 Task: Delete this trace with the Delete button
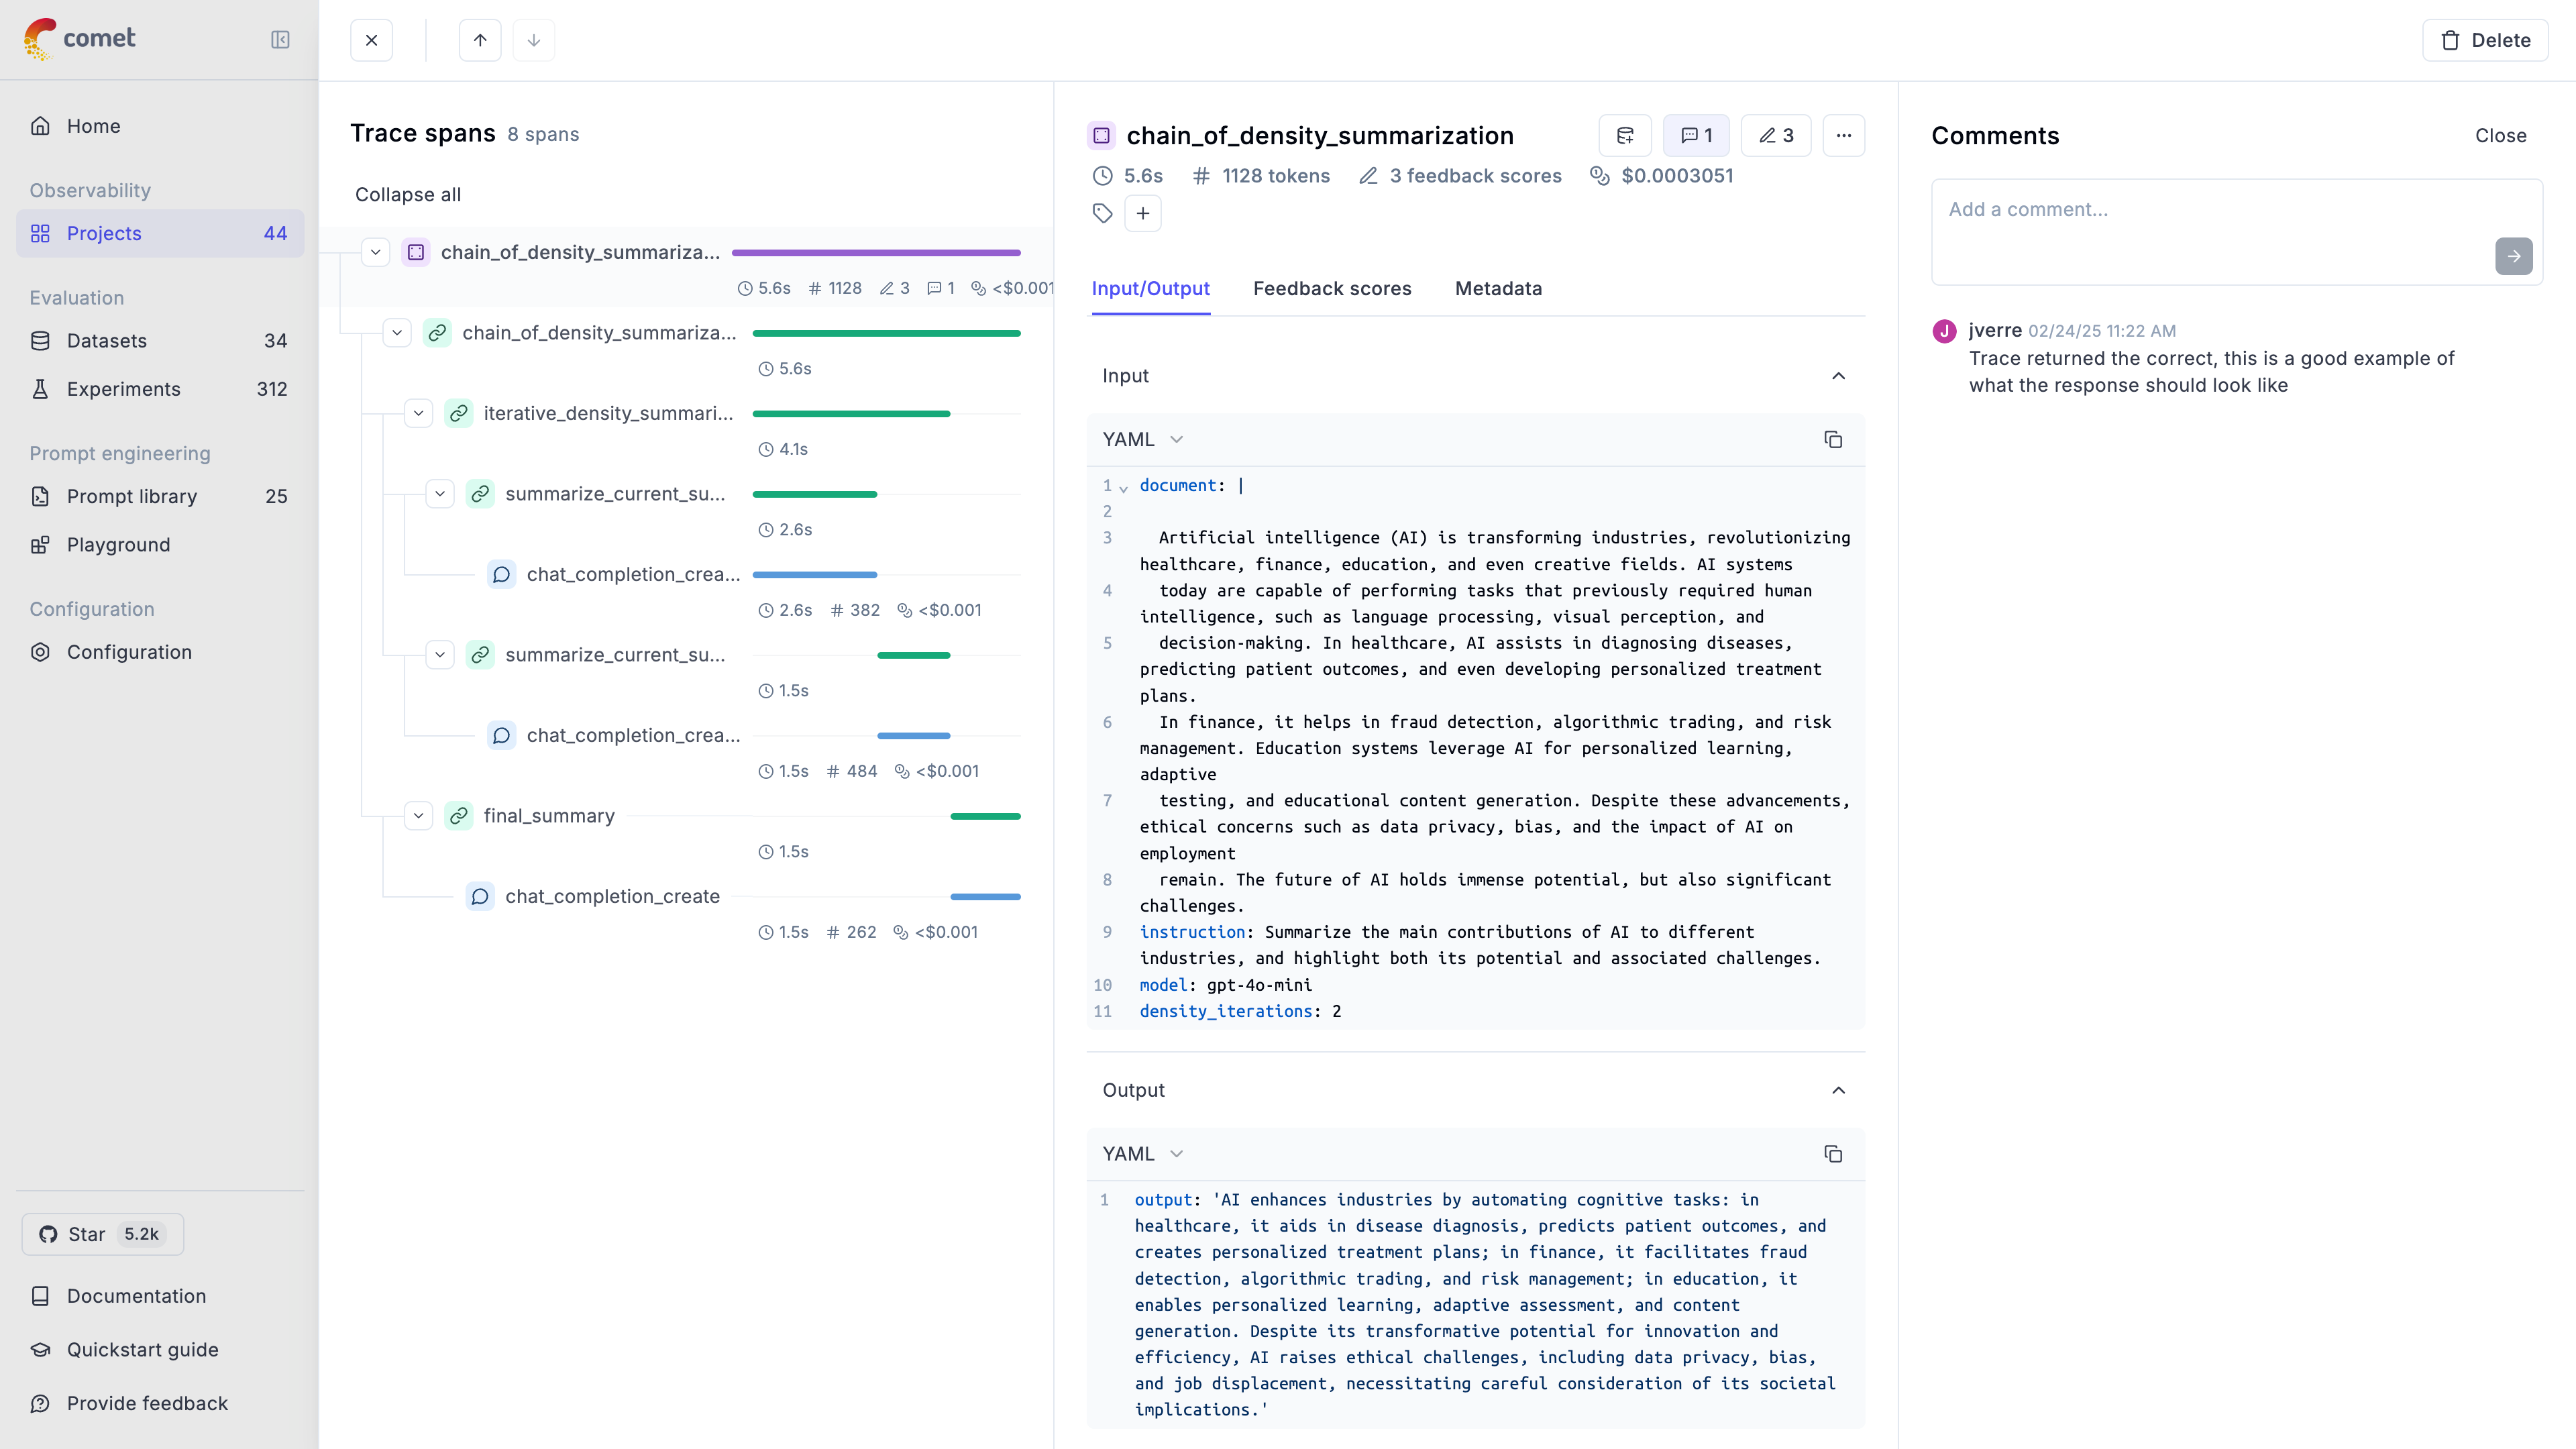point(2485,40)
